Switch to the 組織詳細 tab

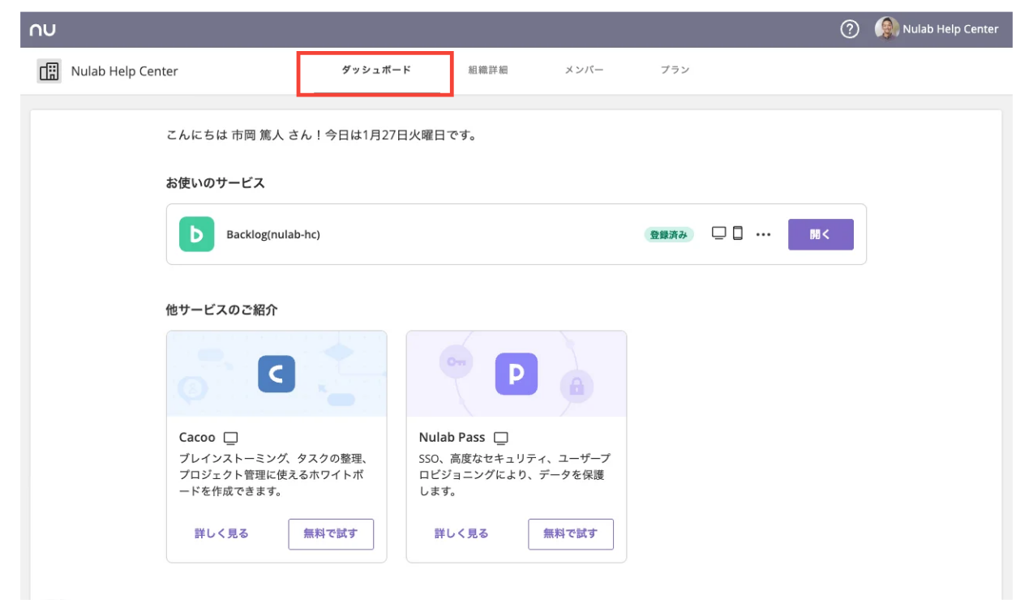[488, 71]
